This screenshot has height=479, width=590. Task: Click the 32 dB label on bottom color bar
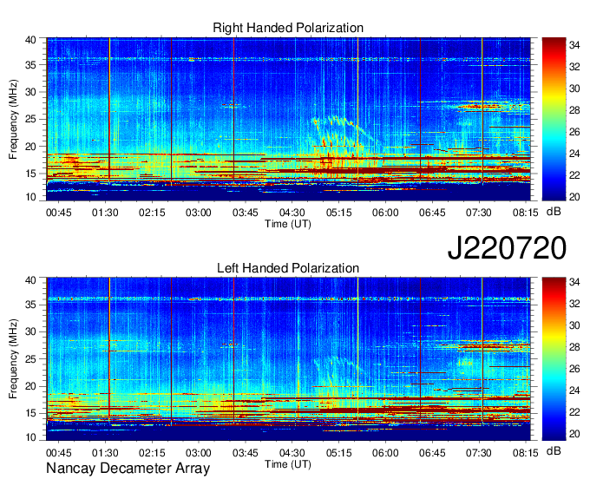pos(574,304)
